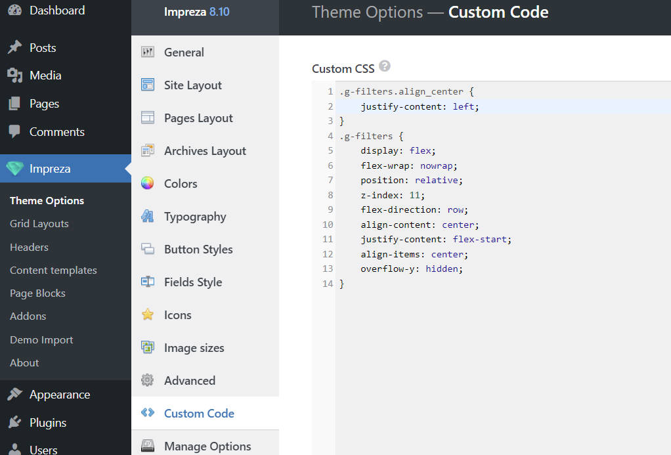The width and height of the screenshot is (671, 455).
Task: Open the Image sizes section
Action: click(205, 347)
